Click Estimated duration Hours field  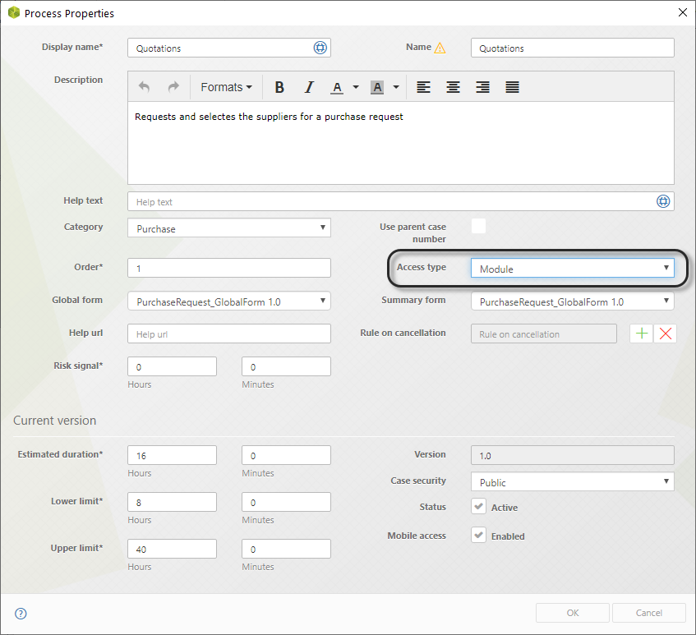pos(173,455)
